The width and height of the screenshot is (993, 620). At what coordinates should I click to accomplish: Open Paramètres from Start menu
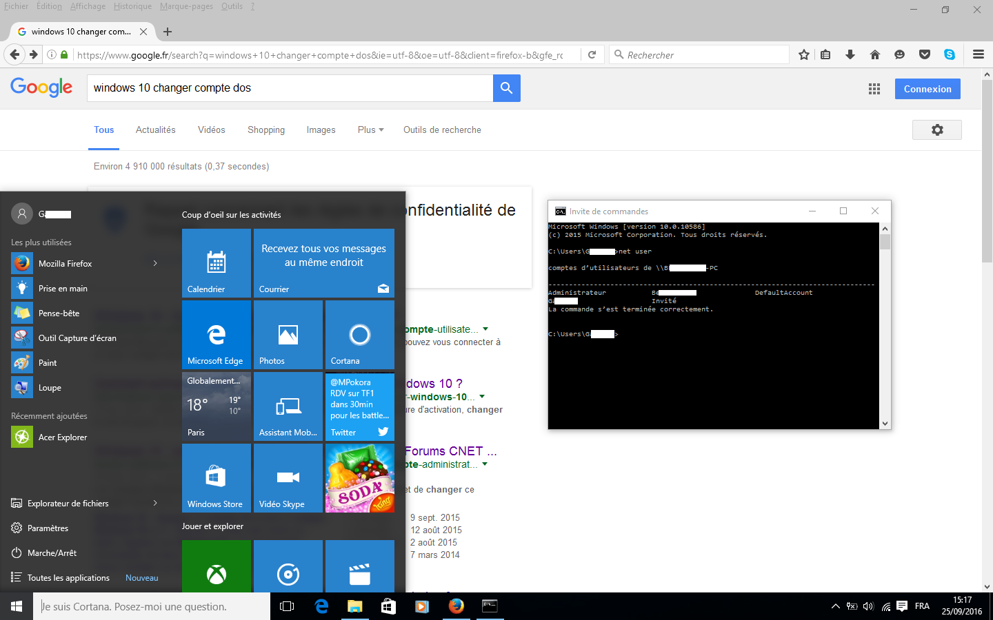coord(86,528)
